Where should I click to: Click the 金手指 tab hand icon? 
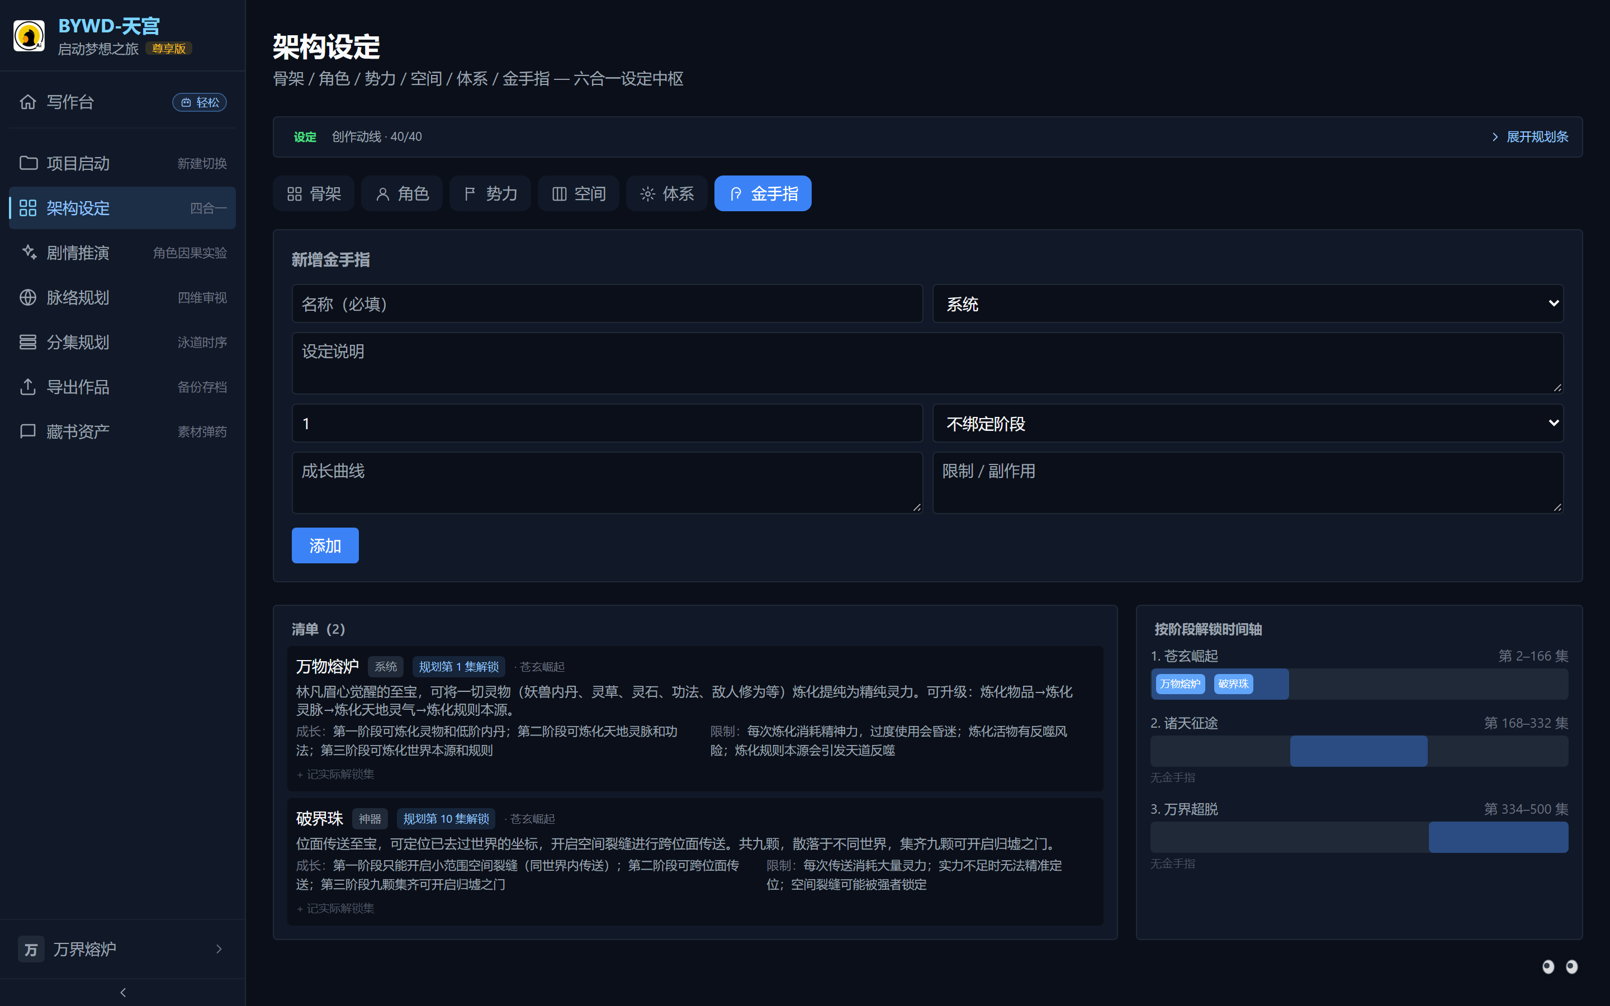pyautogui.click(x=736, y=193)
